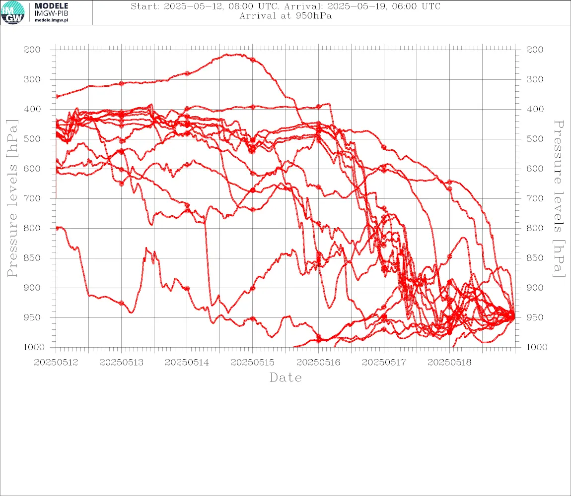Click the trajectory convergence point at 950 hPa arrival
571x496 pixels.
(x=513, y=316)
